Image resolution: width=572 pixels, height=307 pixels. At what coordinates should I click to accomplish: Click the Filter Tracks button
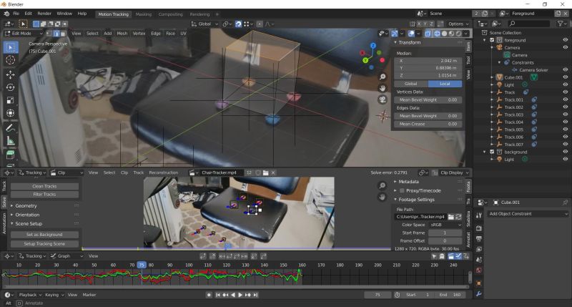coord(44,195)
